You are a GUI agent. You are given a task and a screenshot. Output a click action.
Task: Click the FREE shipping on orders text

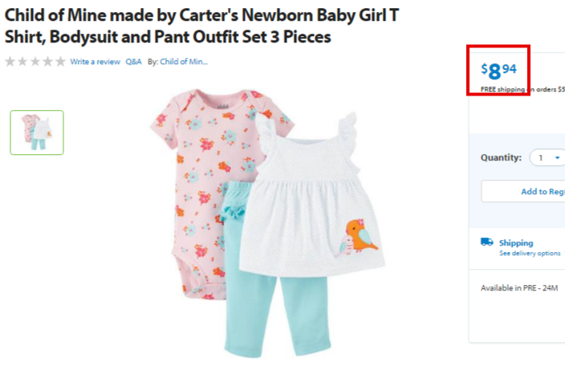tap(522, 89)
